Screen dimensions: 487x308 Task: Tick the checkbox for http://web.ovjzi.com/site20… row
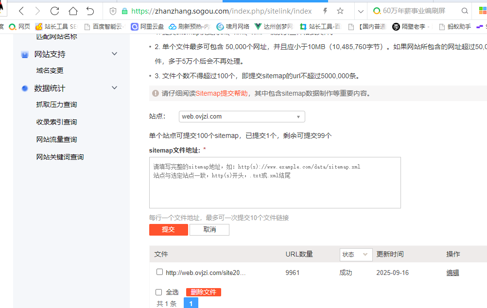159,272
